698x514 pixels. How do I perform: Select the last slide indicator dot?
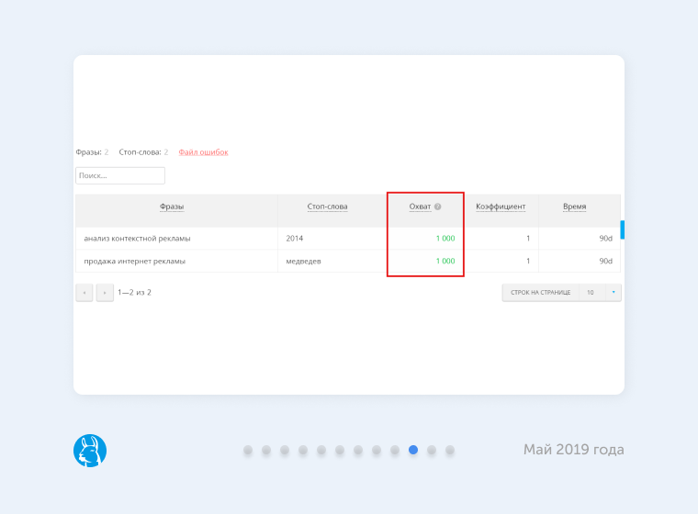coord(450,450)
